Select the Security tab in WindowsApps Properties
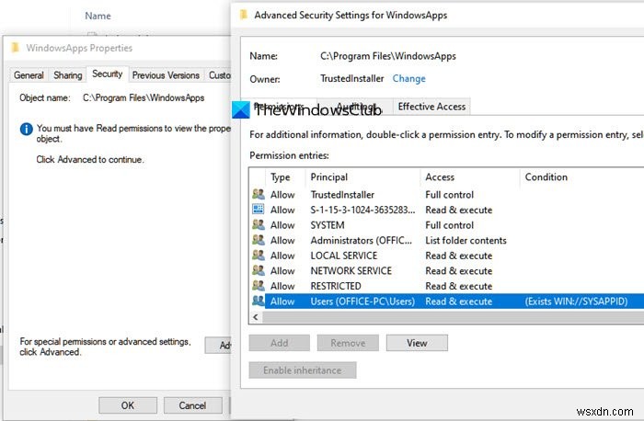 pos(108,74)
